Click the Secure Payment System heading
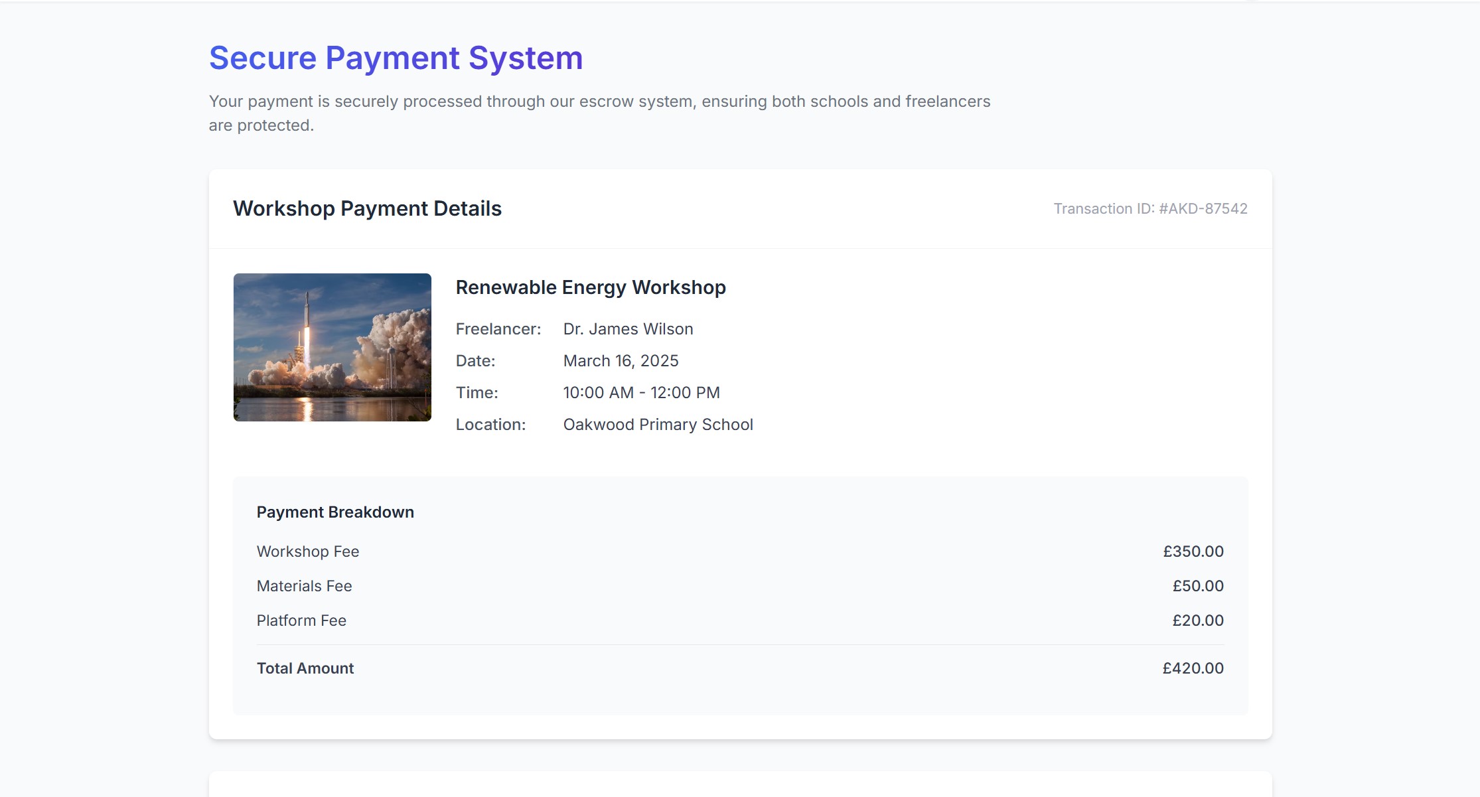The width and height of the screenshot is (1480, 797). click(x=396, y=58)
